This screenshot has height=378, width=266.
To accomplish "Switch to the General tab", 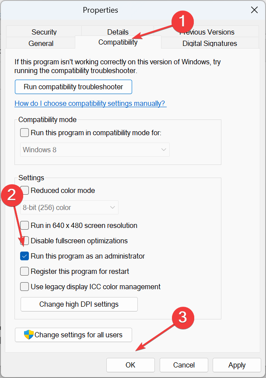I will pos(41,43).
